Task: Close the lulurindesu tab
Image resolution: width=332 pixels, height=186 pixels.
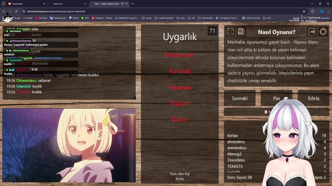Action: pyautogui.click(x=44, y=4)
